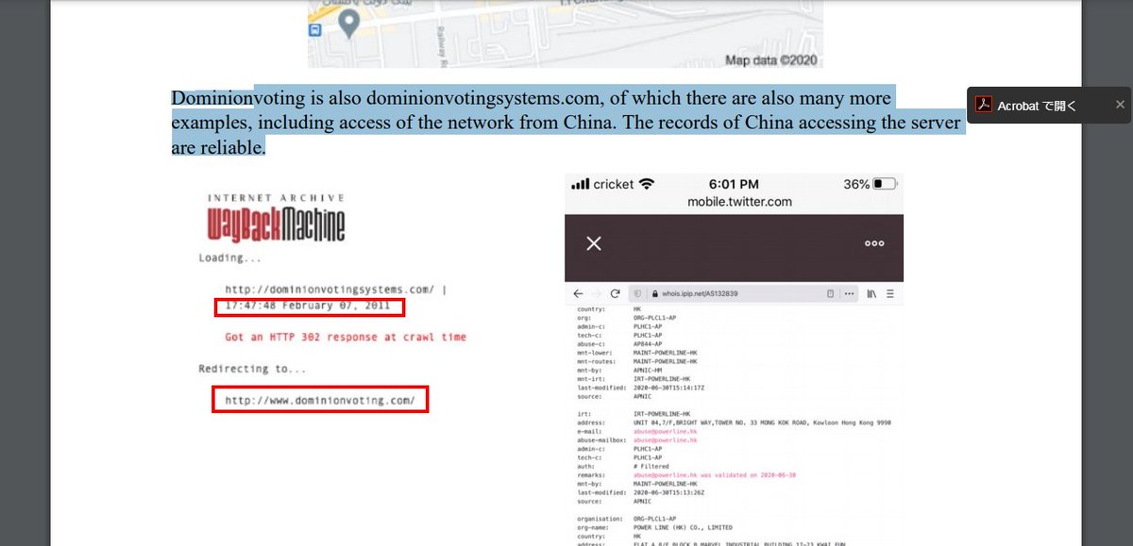Viewport: 1133px width, 546px height.
Task: Click the line starting 'Dominionvoting is also'
Action: [x=531, y=98]
